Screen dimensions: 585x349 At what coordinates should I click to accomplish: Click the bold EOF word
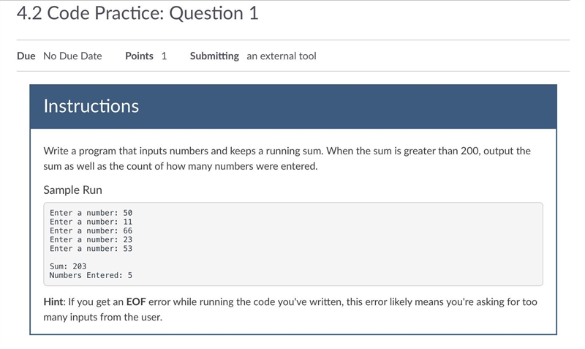tap(136, 301)
